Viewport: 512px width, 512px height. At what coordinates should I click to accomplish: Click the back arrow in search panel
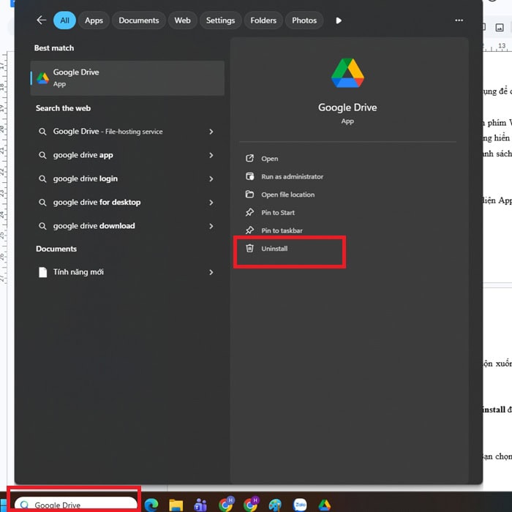point(41,20)
